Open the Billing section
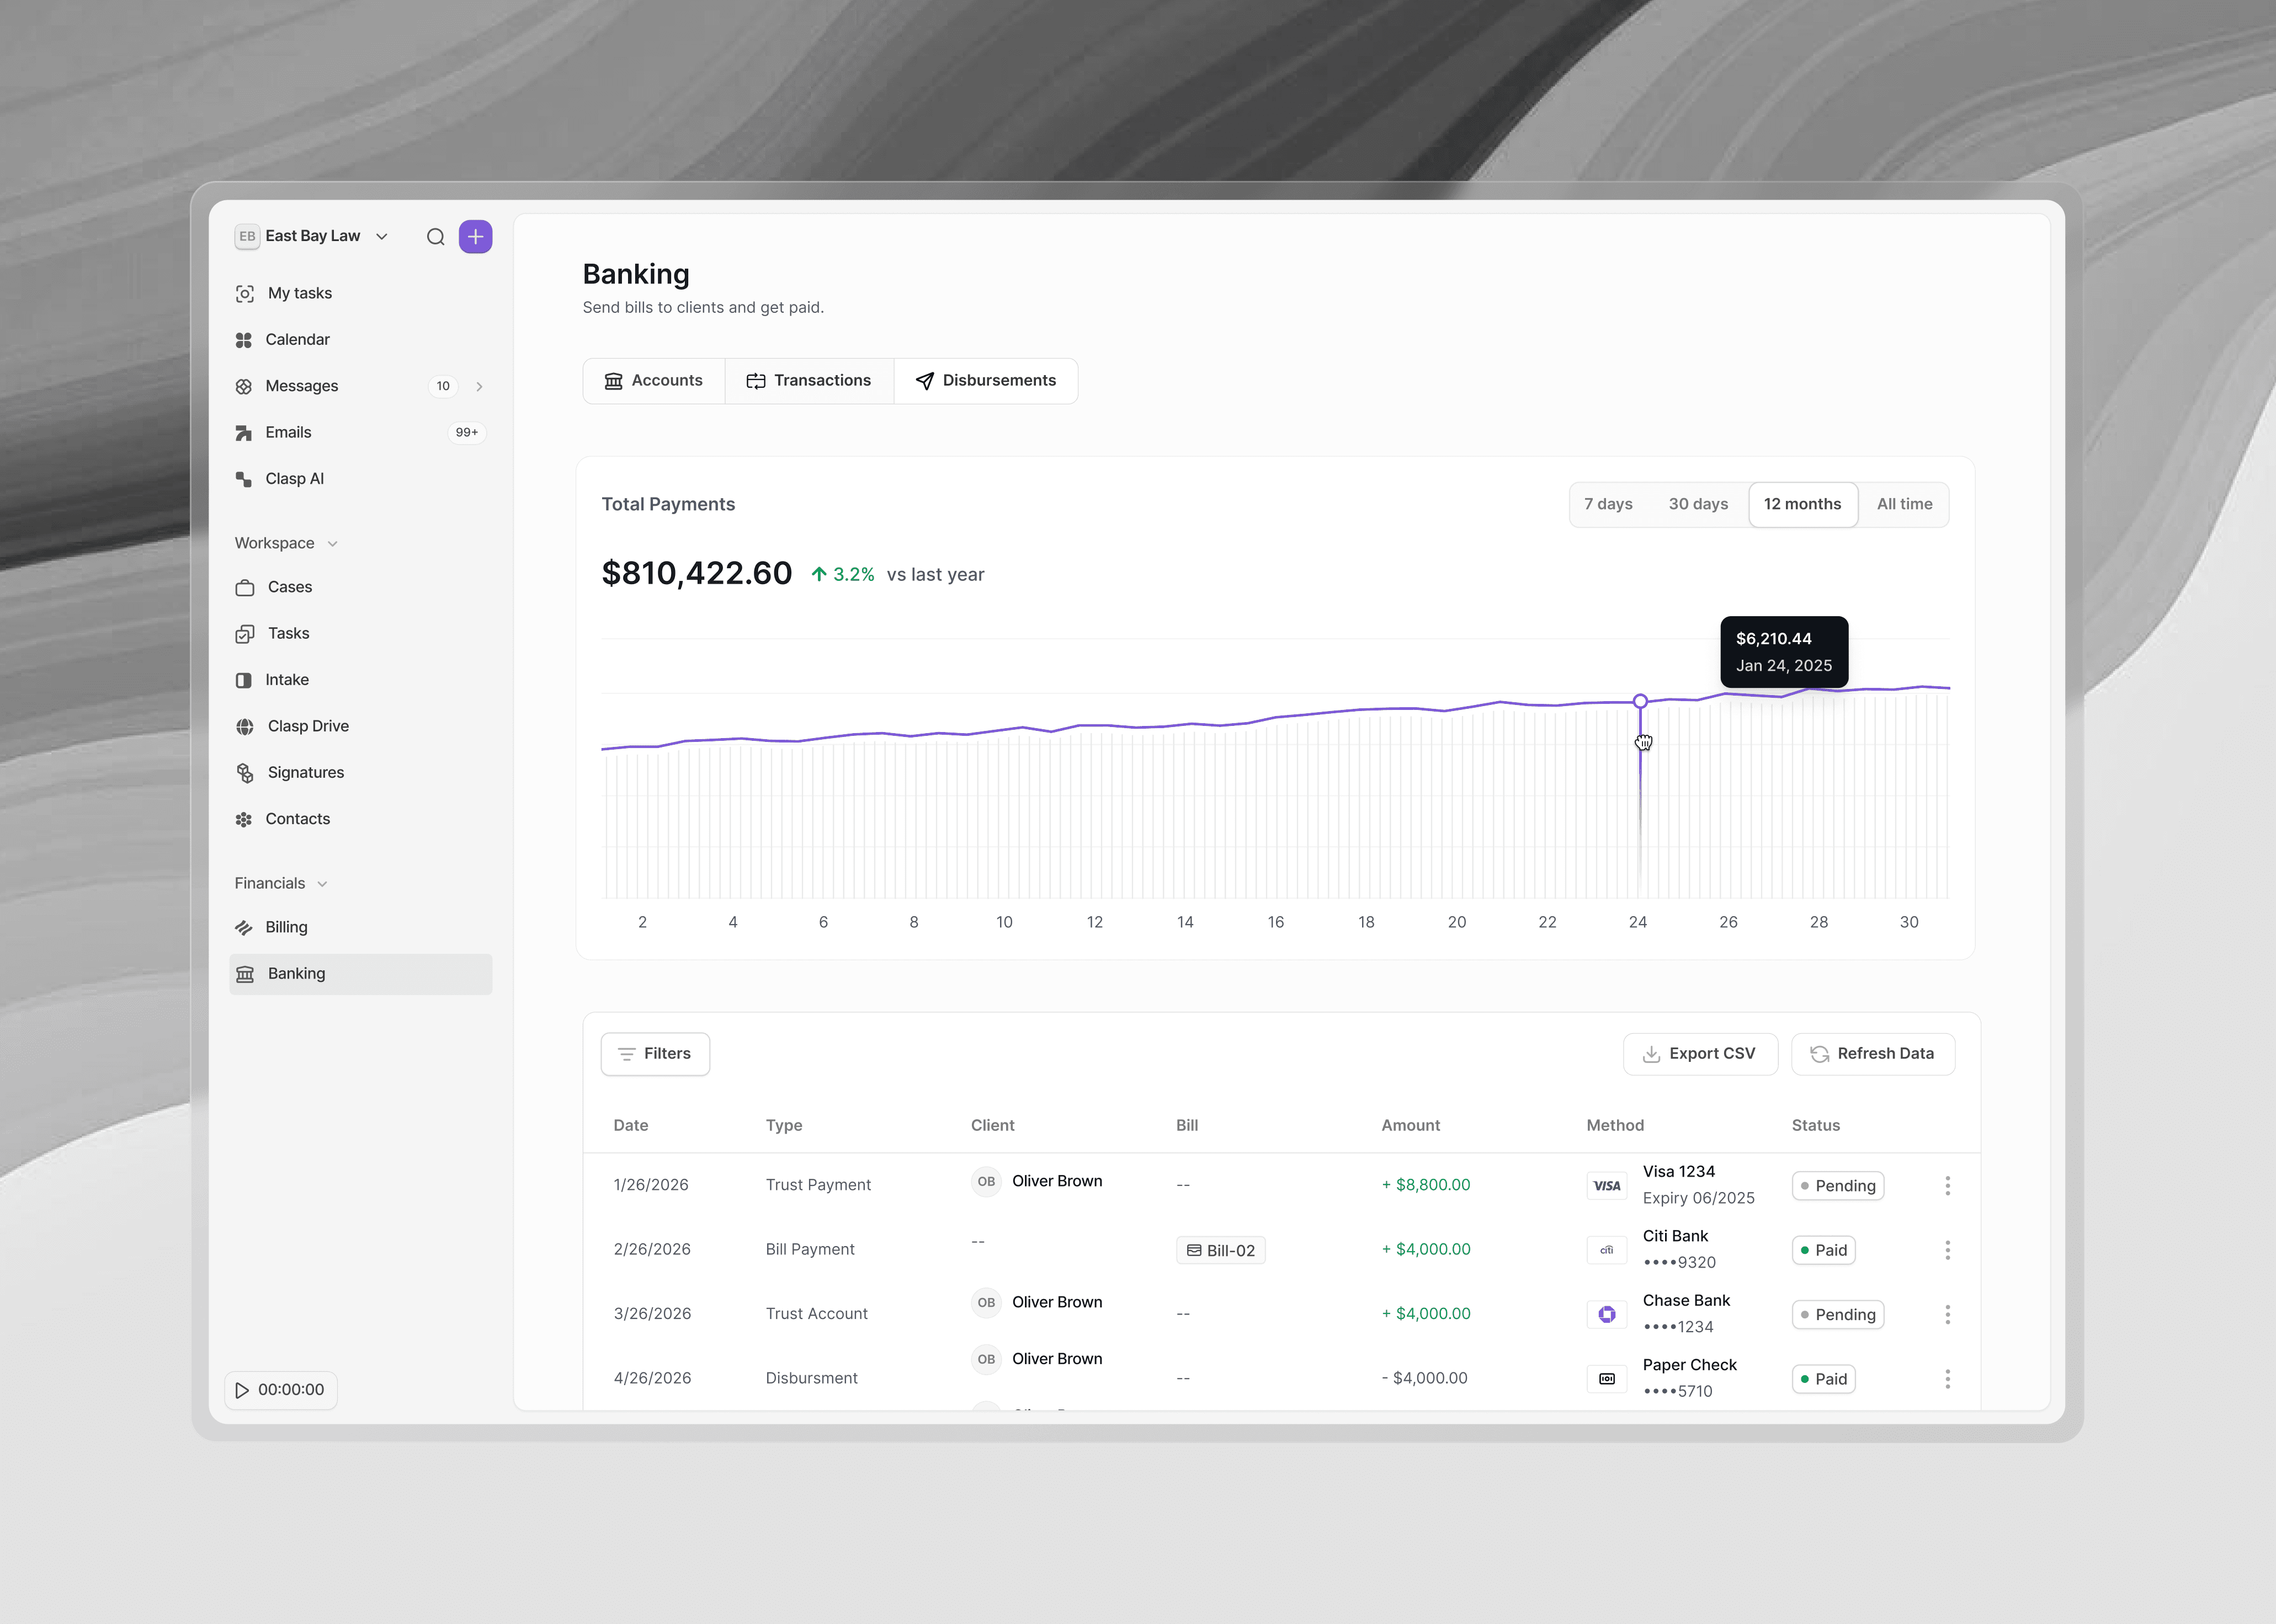The width and height of the screenshot is (2276, 1624). coord(286,927)
